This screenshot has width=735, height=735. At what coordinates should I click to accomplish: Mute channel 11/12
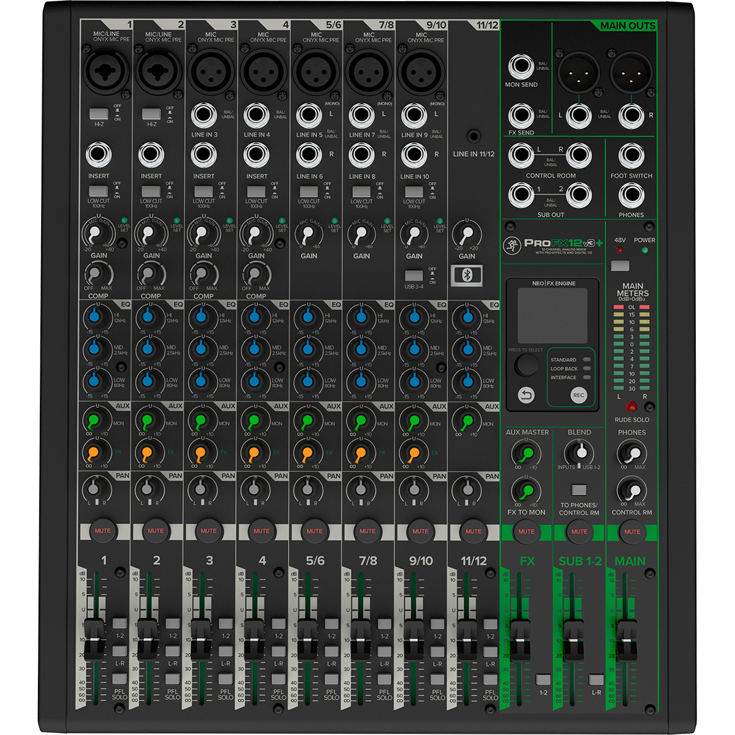(473, 531)
